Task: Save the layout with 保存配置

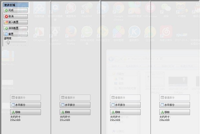Action: click(16, 28)
